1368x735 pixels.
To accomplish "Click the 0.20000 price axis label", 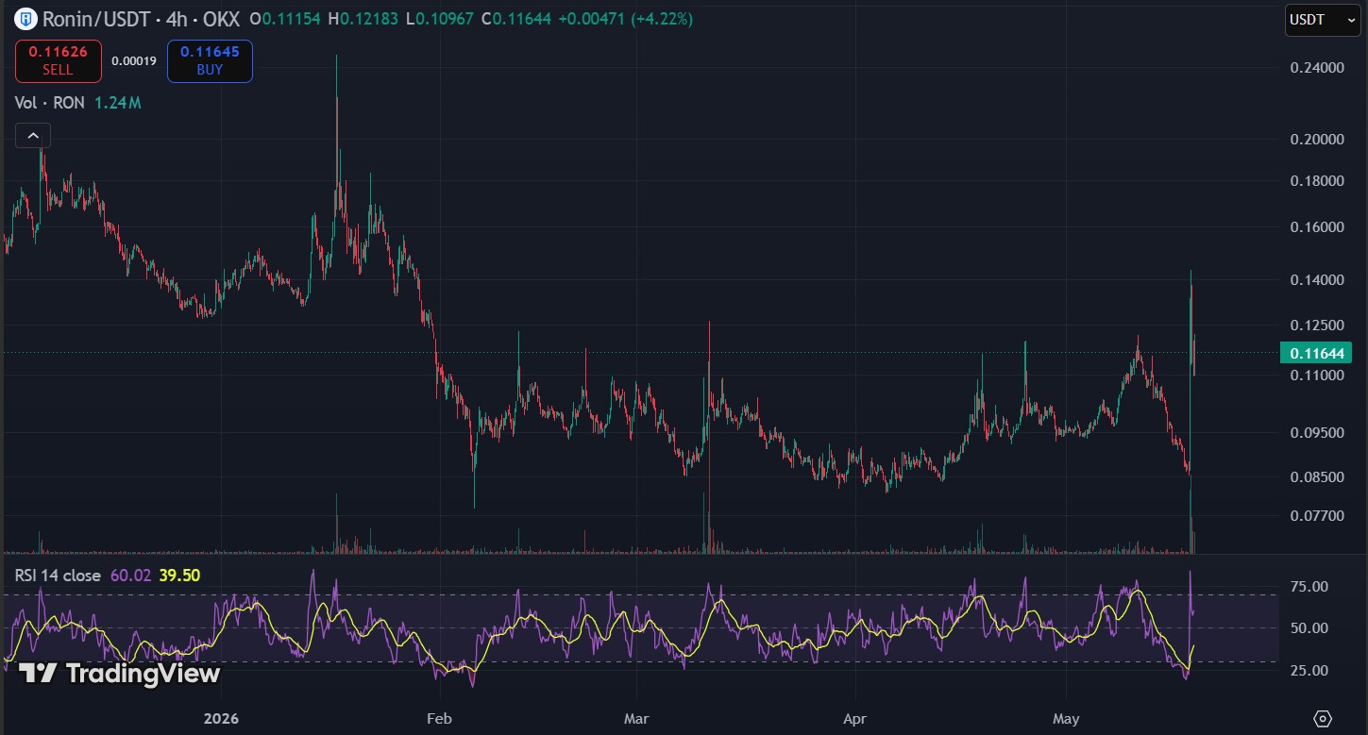I will pyautogui.click(x=1316, y=139).
